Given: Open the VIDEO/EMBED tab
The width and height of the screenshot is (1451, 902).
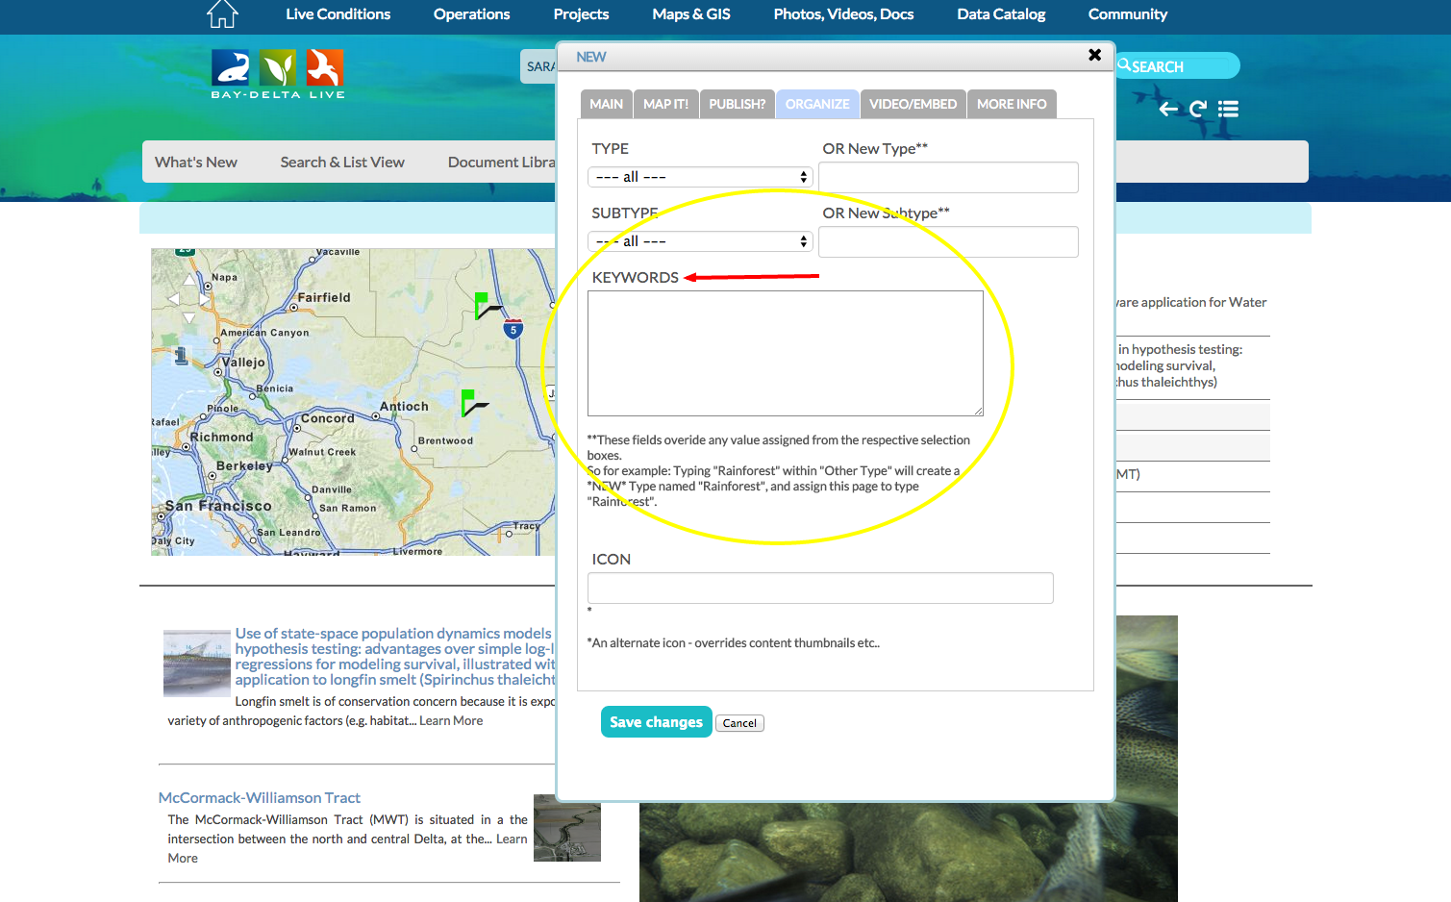Looking at the screenshot, I should point(913,104).
